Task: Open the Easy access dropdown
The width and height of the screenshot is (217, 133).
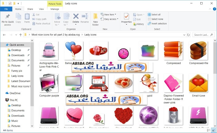Action: 109,19
